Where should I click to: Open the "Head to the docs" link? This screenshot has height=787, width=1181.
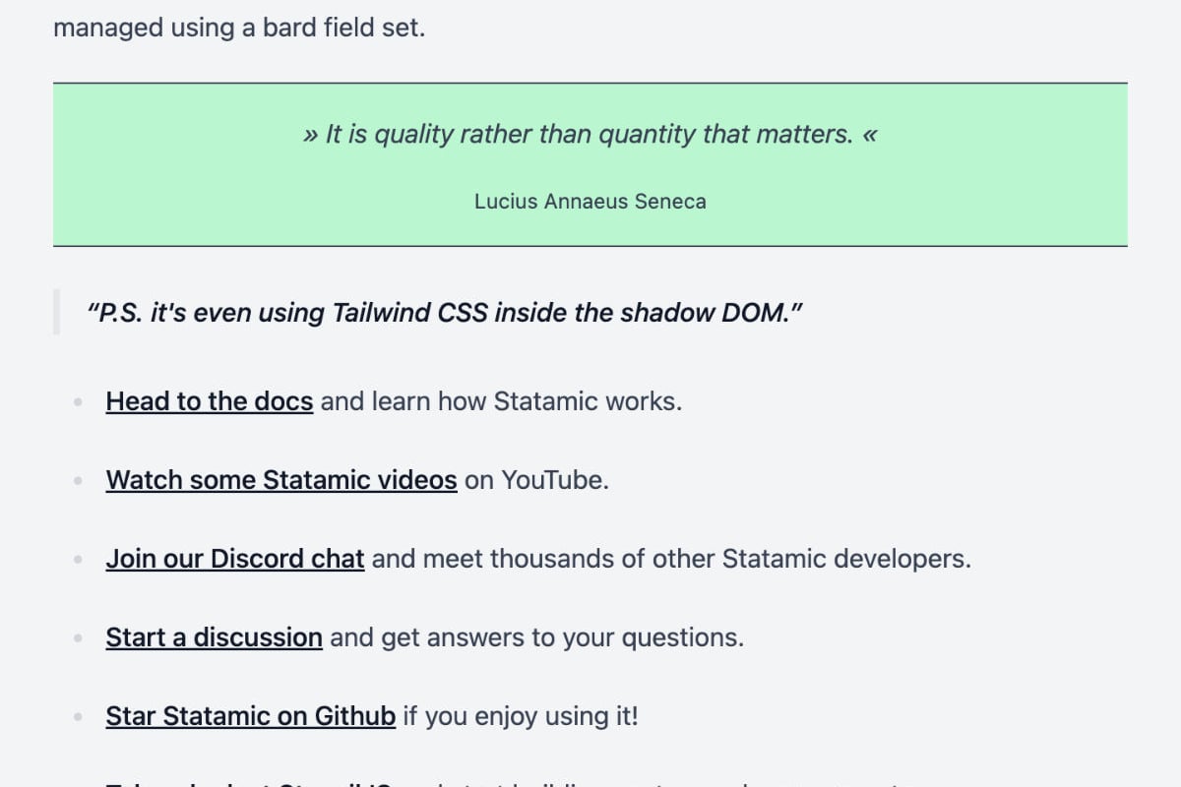point(210,401)
